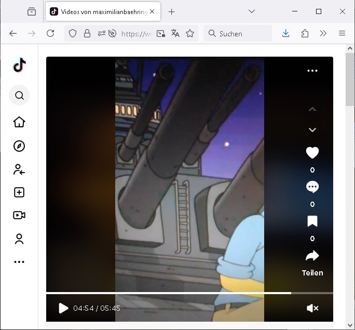Play the paused video

63,308
